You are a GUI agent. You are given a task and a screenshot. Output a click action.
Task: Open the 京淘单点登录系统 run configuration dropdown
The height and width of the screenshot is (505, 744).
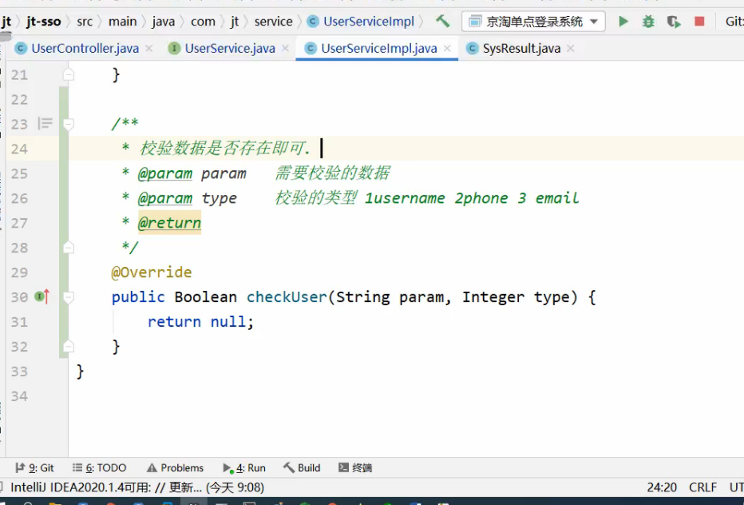[533, 22]
